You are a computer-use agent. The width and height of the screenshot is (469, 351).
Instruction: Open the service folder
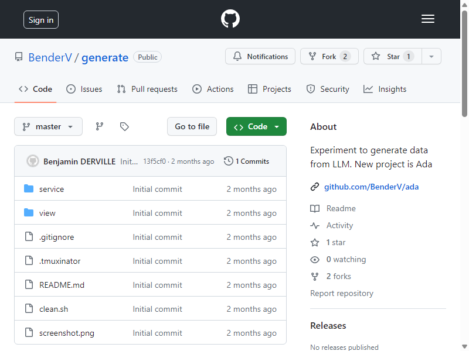pos(52,189)
